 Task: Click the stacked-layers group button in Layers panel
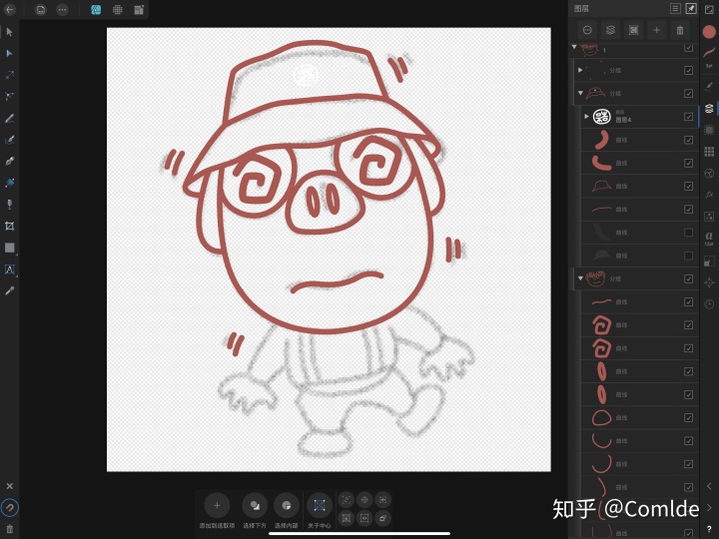click(x=610, y=30)
